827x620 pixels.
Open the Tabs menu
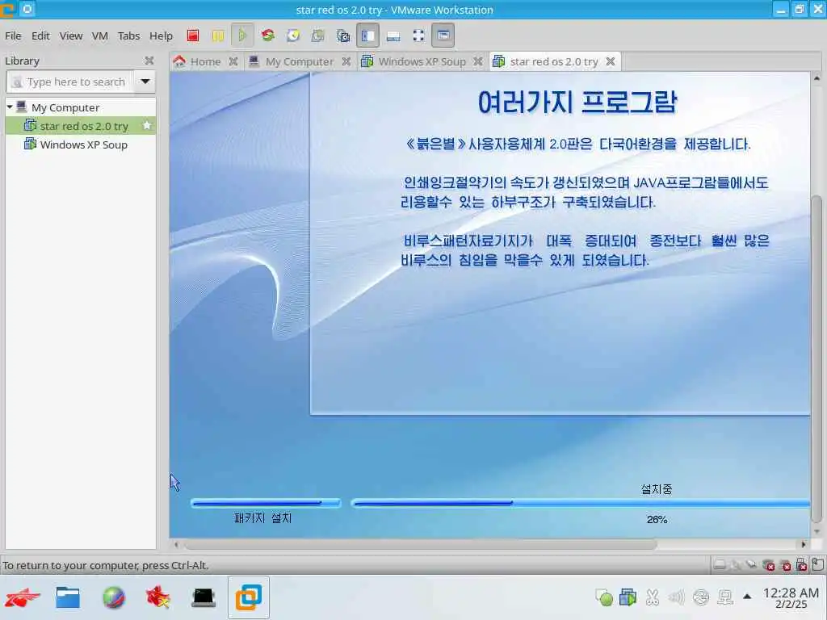pos(128,36)
